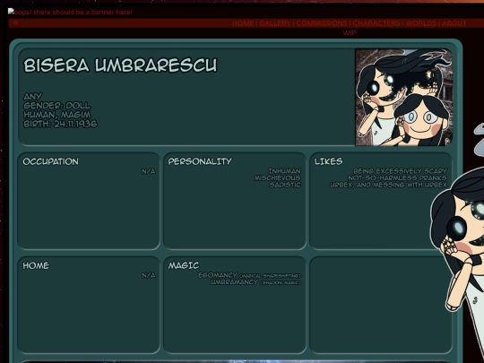
Task: Click the 'GENDER: DOLL' line
Action: coord(57,106)
